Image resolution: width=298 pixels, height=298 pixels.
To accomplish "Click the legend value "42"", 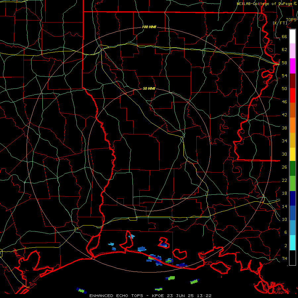I will click(284, 115).
